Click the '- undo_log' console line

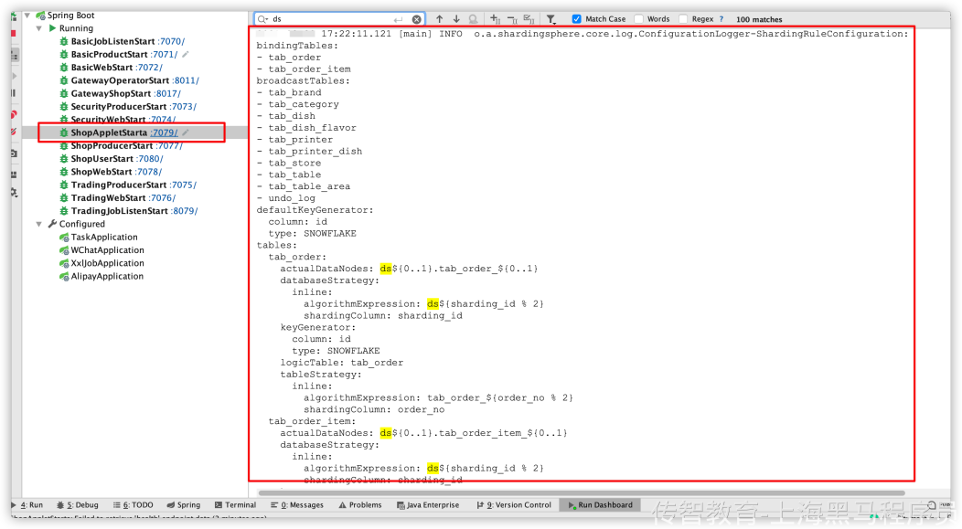pyautogui.click(x=285, y=198)
